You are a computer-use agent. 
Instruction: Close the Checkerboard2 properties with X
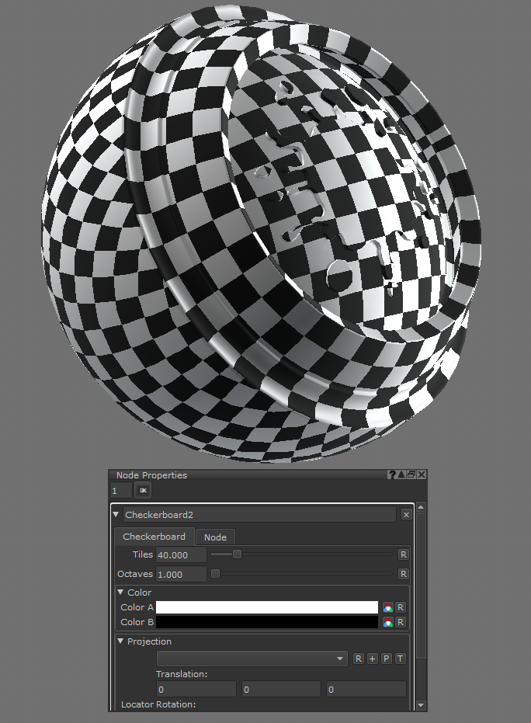click(406, 514)
